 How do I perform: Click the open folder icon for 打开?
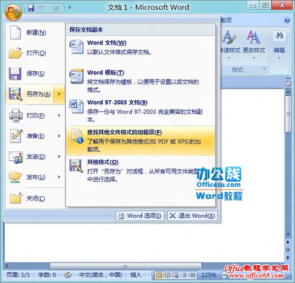point(15,53)
